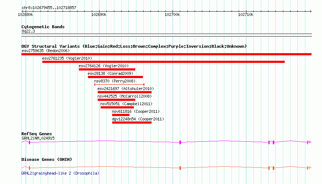Click the nsv611816 short red bar
This screenshot has width=322, height=184.
click(121, 115)
